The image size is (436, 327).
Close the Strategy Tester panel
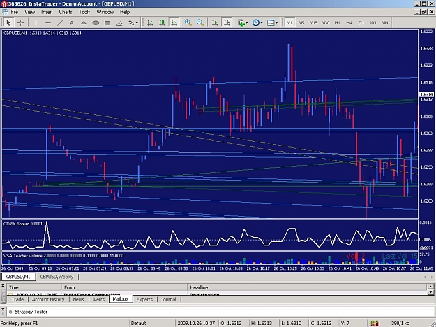(3, 310)
